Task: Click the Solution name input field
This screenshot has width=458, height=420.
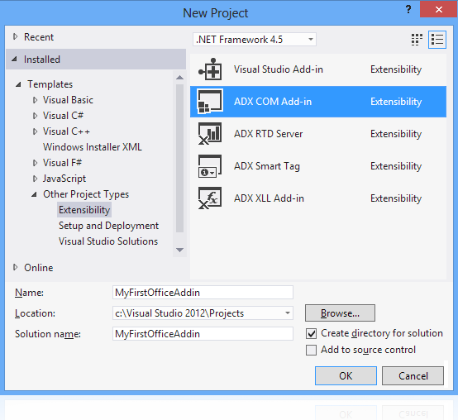Action: (203, 334)
